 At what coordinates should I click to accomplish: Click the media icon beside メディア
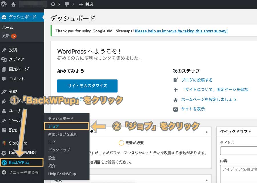pyautogui.click(x=4, y=59)
